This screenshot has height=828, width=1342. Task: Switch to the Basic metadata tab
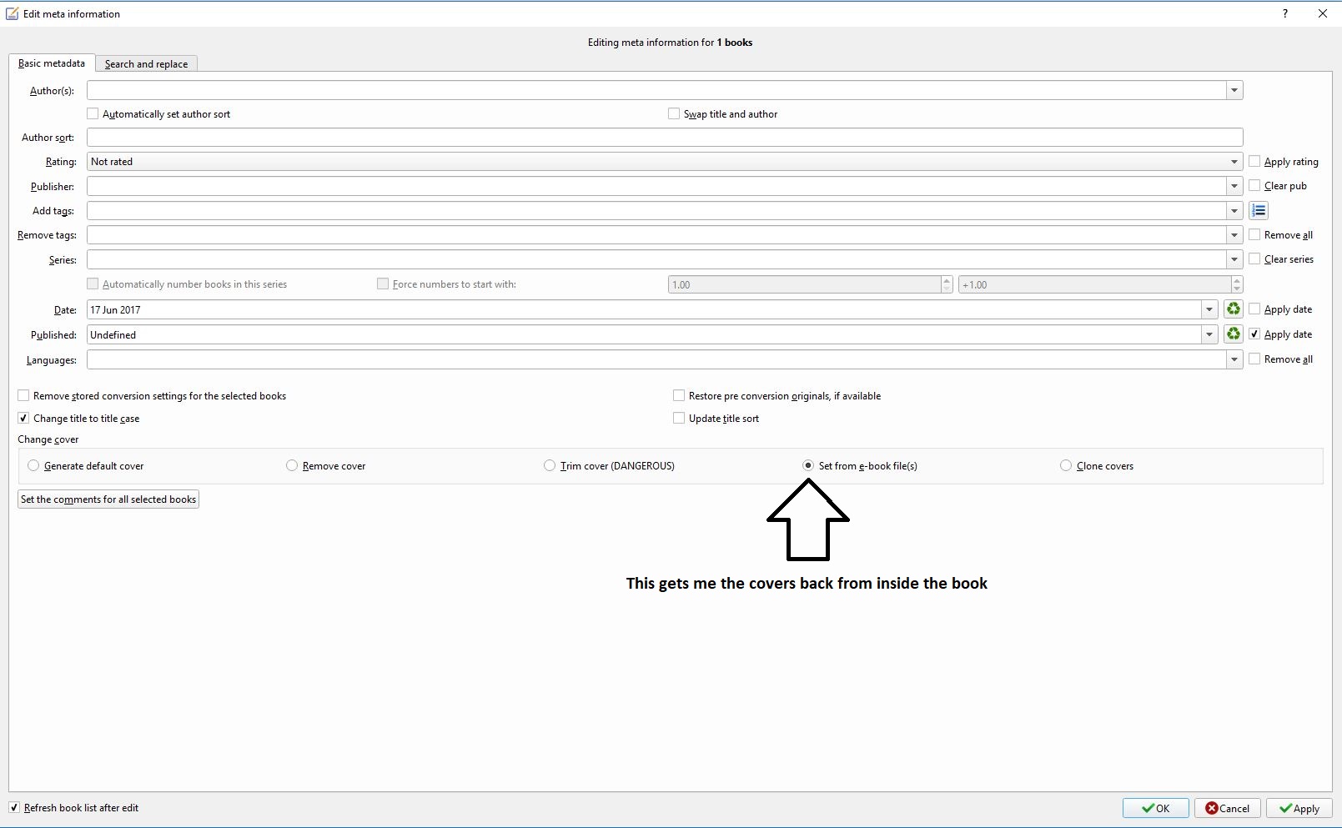point(52,63)
